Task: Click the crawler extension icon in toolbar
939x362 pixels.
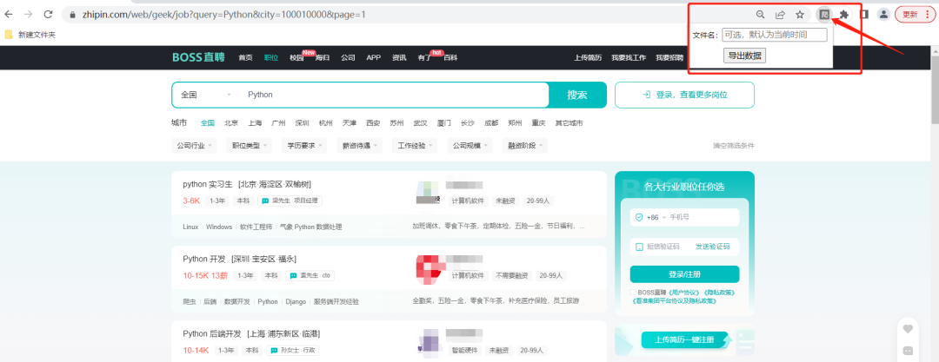Action: pyautogui.click(x=824, y=15)
